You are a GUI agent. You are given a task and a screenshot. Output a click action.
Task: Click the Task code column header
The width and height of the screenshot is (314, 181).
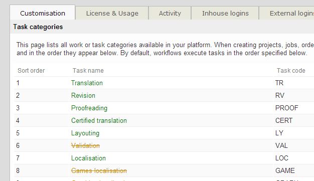pyautogui.click(x=291, y=71)
